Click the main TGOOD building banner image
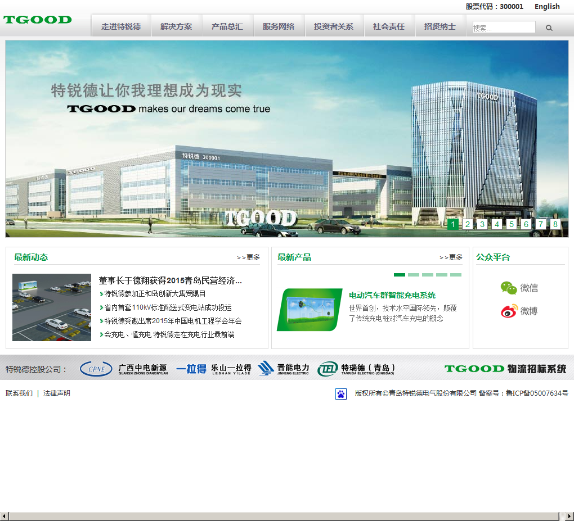 (286, 139)
